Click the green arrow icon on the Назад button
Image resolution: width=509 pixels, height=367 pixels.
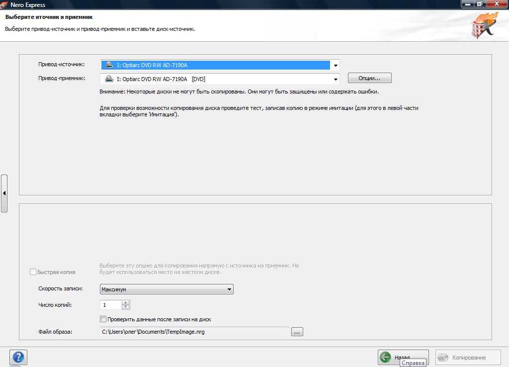click(385, 357)
